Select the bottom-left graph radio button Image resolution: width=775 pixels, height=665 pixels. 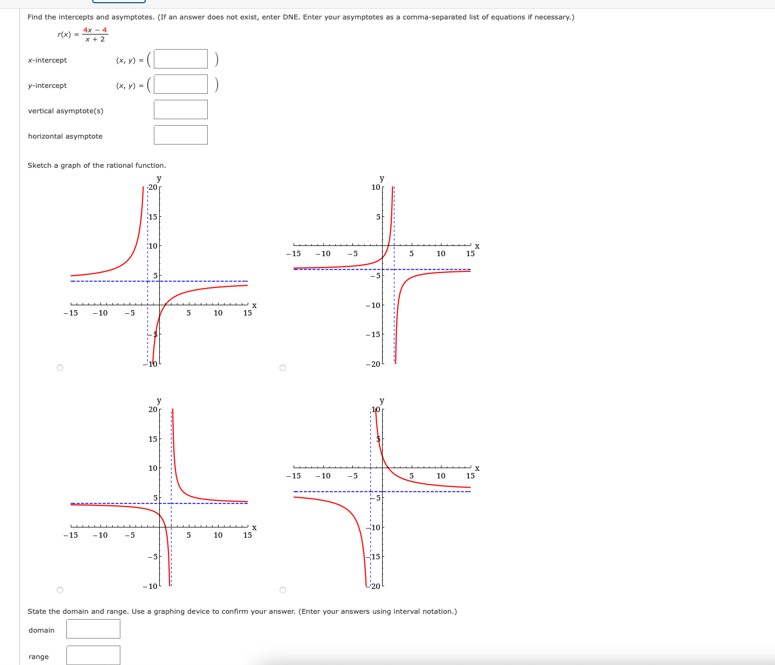(59, 589)
